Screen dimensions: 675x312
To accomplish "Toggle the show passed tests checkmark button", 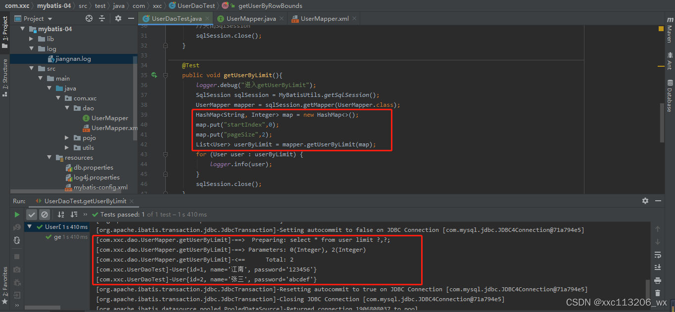I will coord(32,215).
